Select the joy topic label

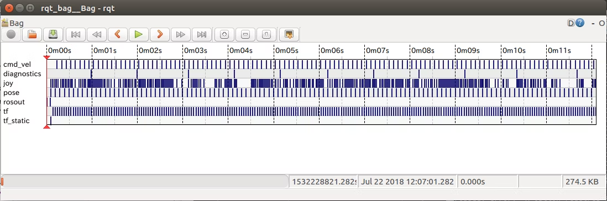(8, 83)
